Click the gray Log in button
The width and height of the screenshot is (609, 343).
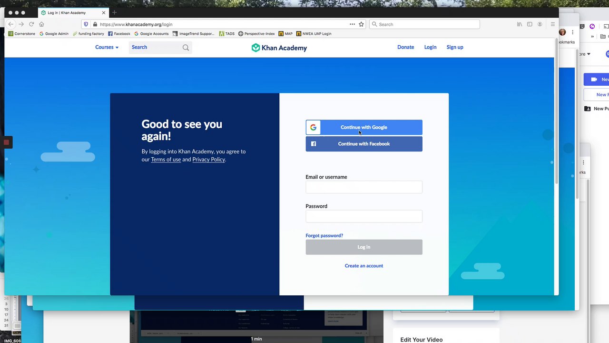coord(364,247)
